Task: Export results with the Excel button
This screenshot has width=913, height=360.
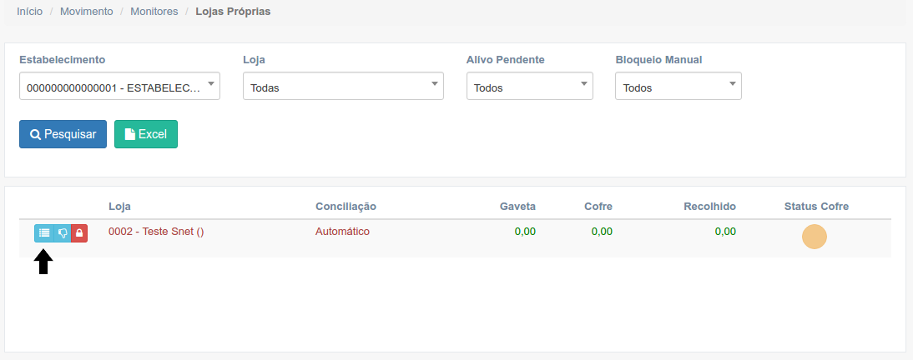Action: [x=146, y=134]
